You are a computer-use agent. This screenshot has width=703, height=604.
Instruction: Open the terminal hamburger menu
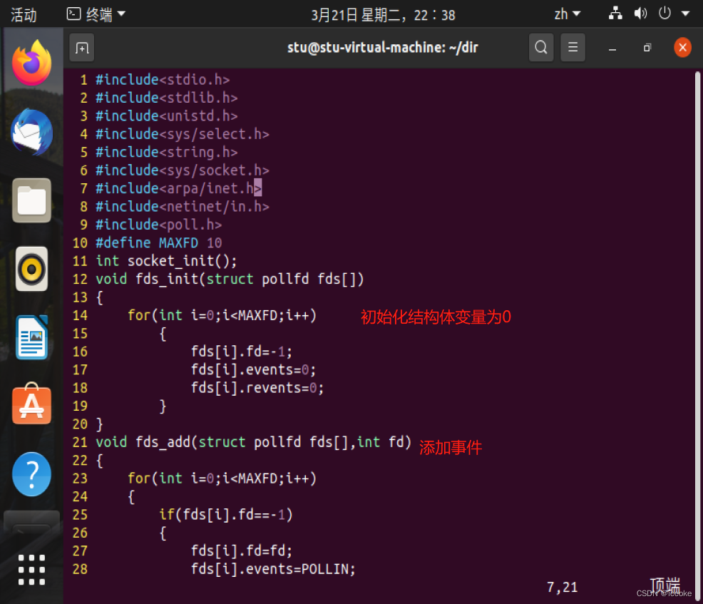(x=573, y=47)
